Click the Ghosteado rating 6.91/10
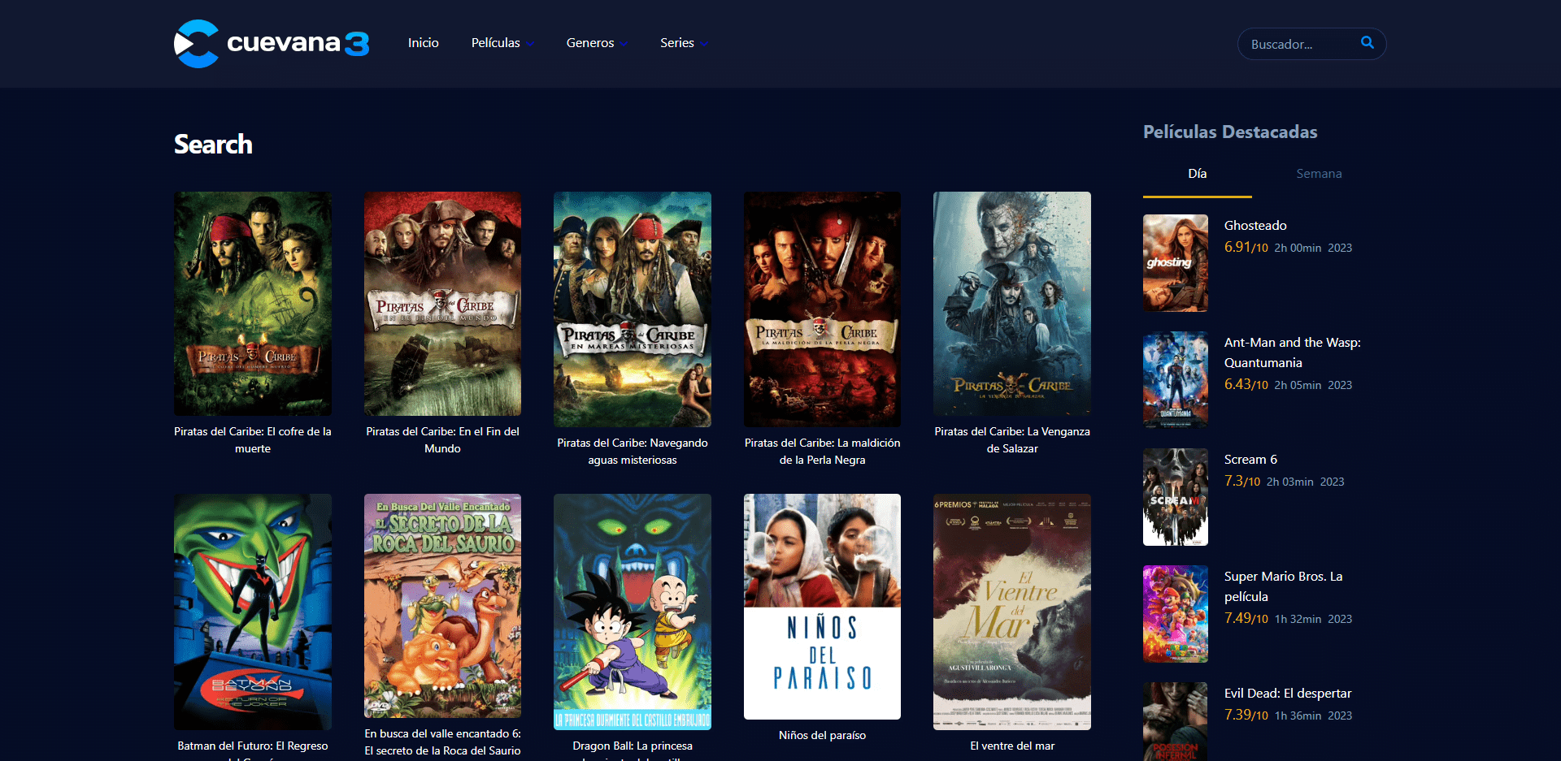The image size is (1561, 761). coord(1246,247)
